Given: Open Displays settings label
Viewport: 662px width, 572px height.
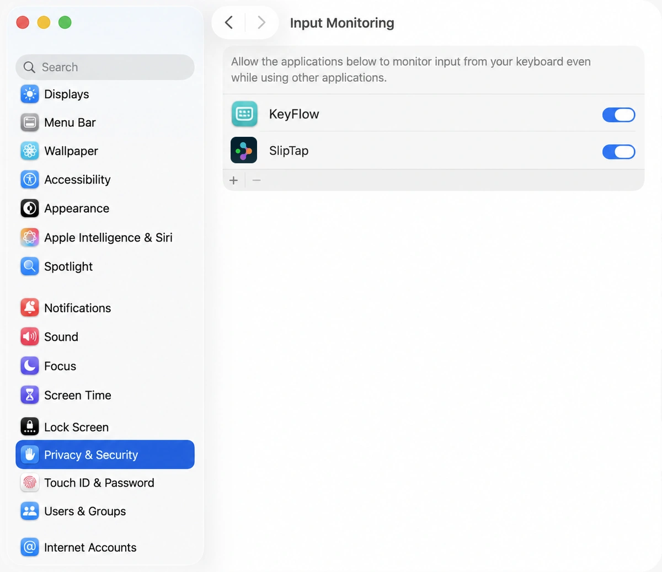Looking at the screenshot, I should tap(66, 94).
